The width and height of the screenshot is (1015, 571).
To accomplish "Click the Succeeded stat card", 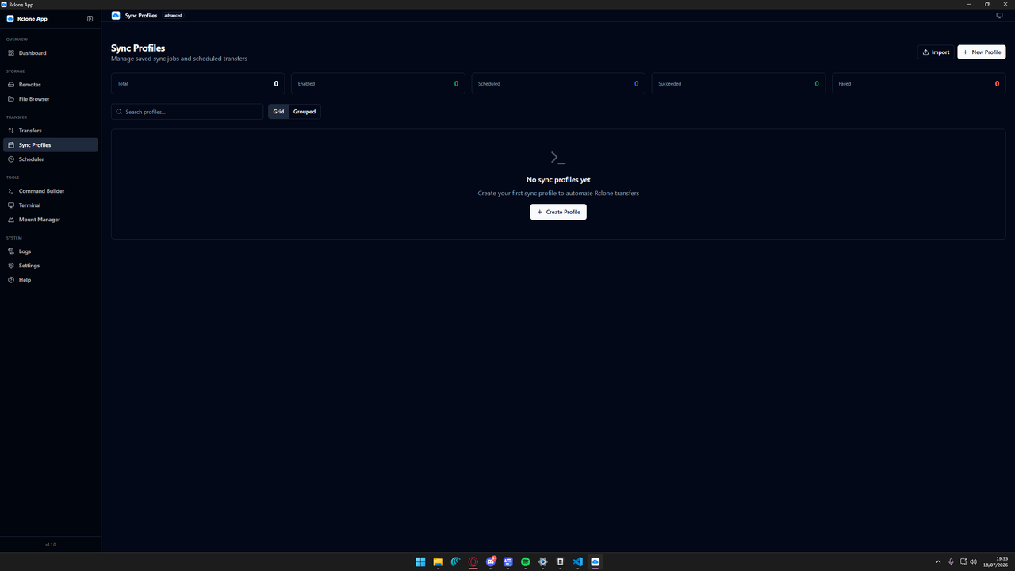I will pyautogui.click(x=738, y=83).
